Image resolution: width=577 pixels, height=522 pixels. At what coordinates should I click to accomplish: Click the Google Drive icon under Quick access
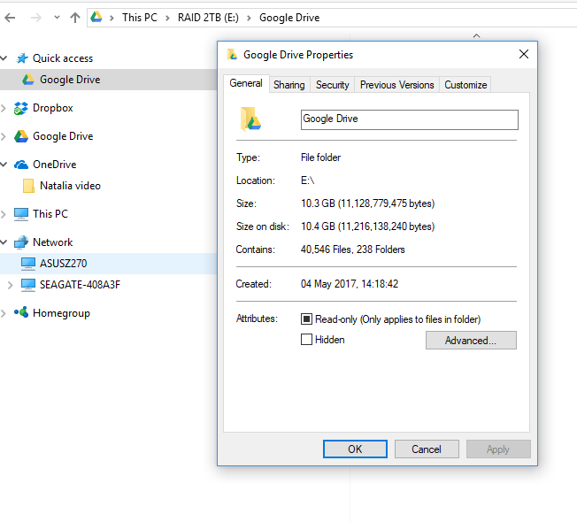click(x=28, y=80)
